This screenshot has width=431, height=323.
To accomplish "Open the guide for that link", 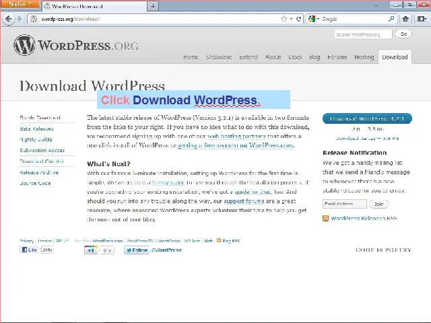I will click(x=253, y=192).
